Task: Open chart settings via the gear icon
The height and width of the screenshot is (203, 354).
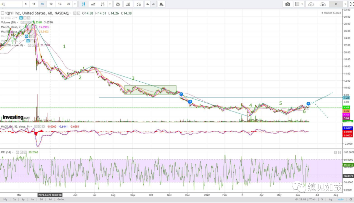Action: (x=118, y=4)
